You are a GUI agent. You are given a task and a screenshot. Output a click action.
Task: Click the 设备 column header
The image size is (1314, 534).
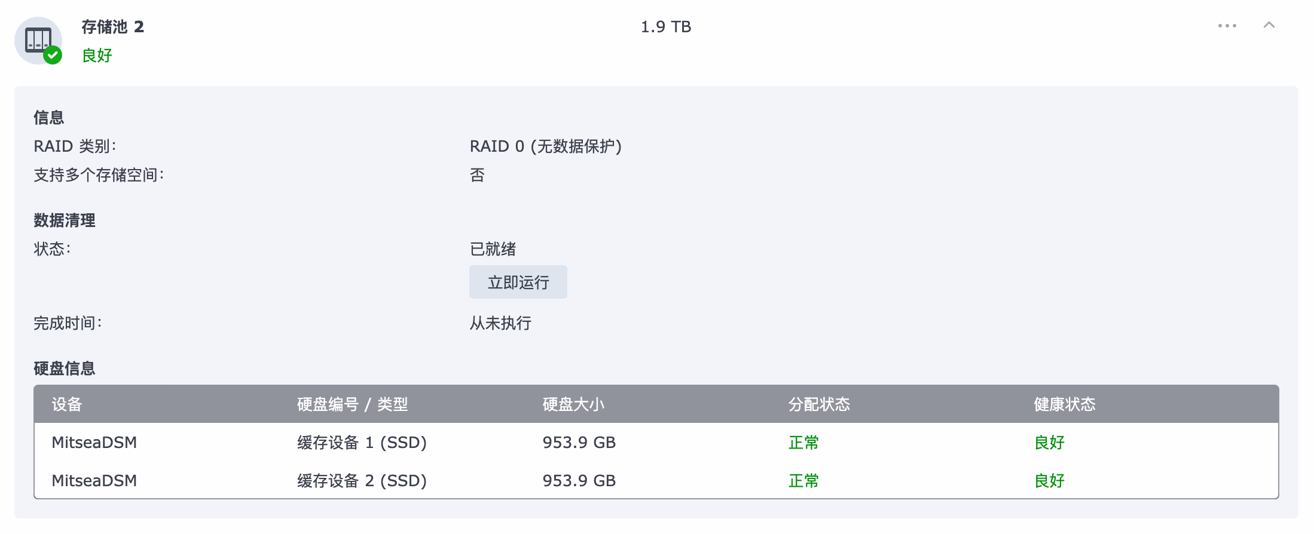pyautogui.click(x=66, y=404)
